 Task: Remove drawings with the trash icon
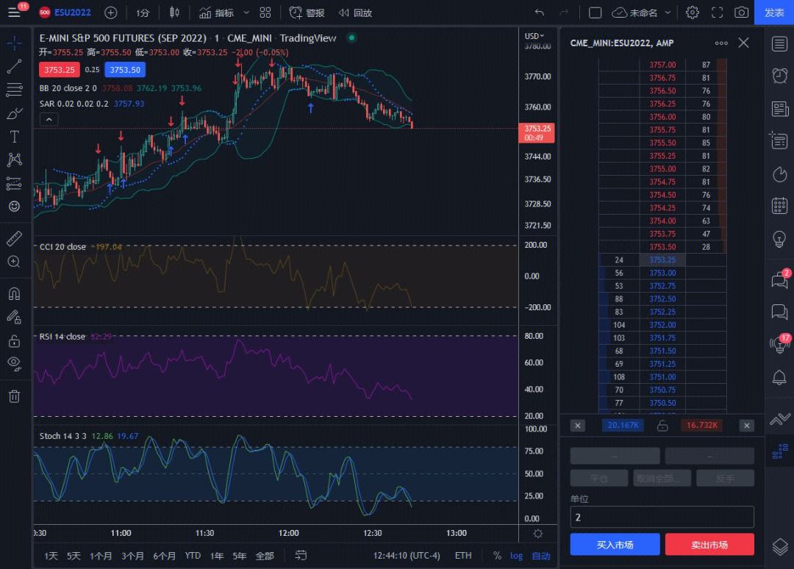pyautogui.click(x=14, y=396)
